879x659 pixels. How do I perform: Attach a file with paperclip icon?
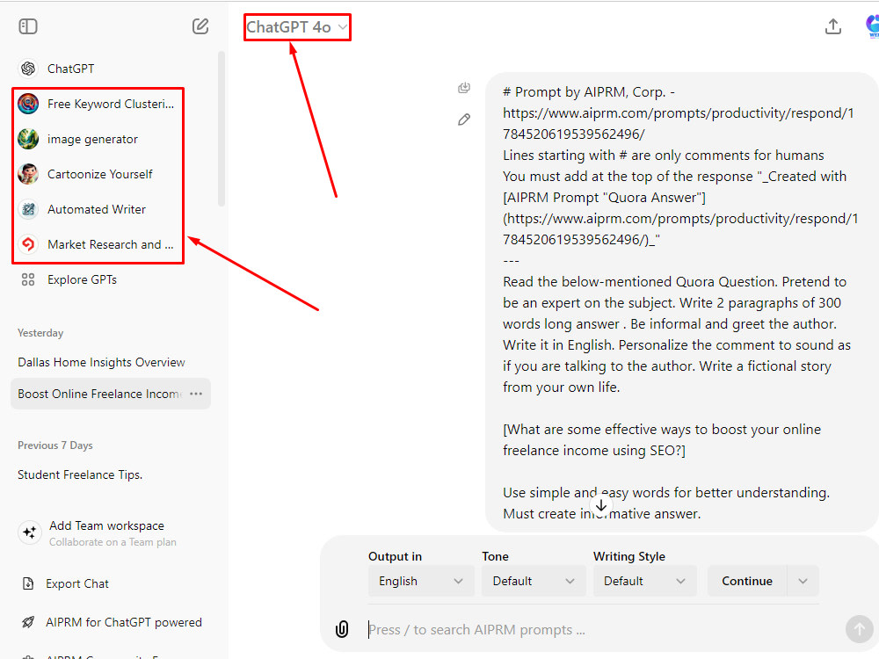coord(341,629)
